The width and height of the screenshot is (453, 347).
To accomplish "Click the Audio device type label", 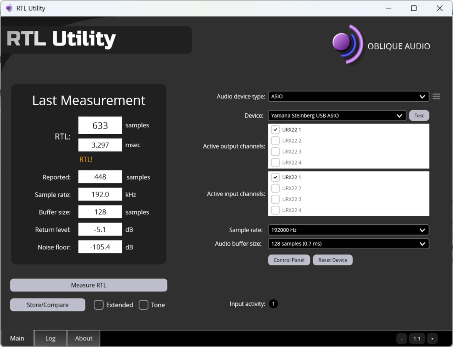I will 241,96.
